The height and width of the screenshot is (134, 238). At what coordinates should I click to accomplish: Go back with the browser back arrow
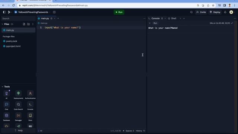coord(3,5)
